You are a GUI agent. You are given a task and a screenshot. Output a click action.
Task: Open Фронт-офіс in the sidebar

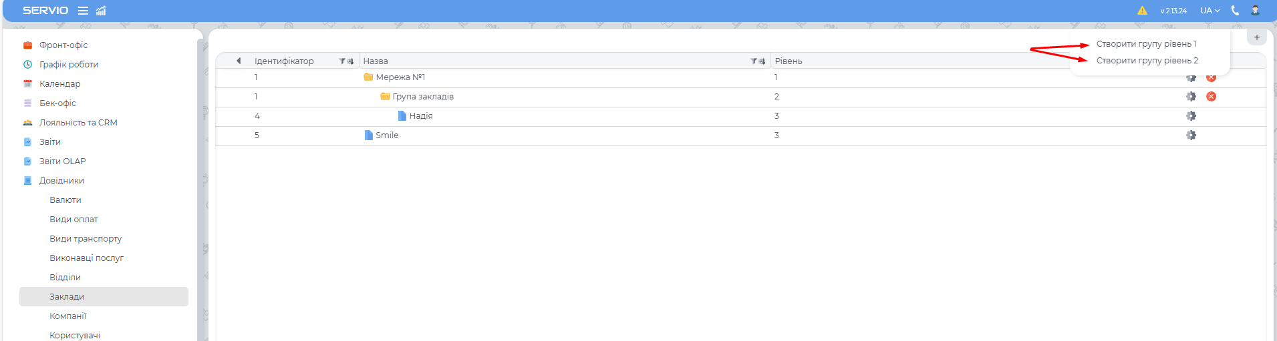(x=63, y=45)
